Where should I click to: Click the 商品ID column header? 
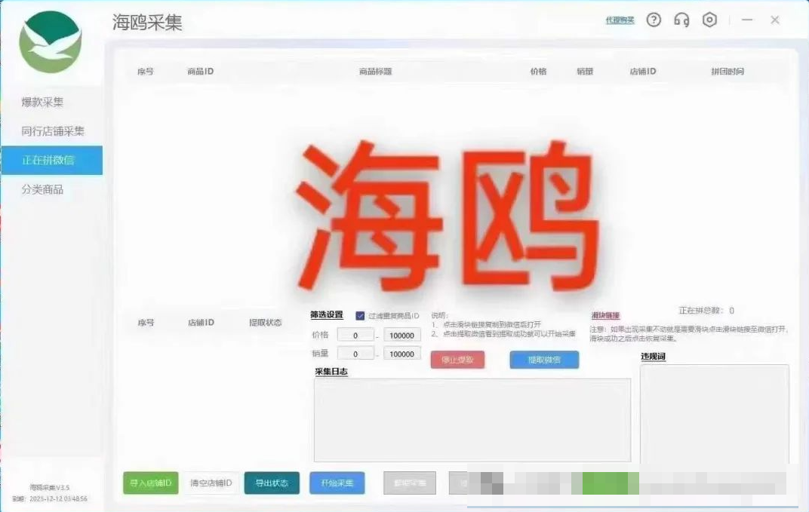200,72
